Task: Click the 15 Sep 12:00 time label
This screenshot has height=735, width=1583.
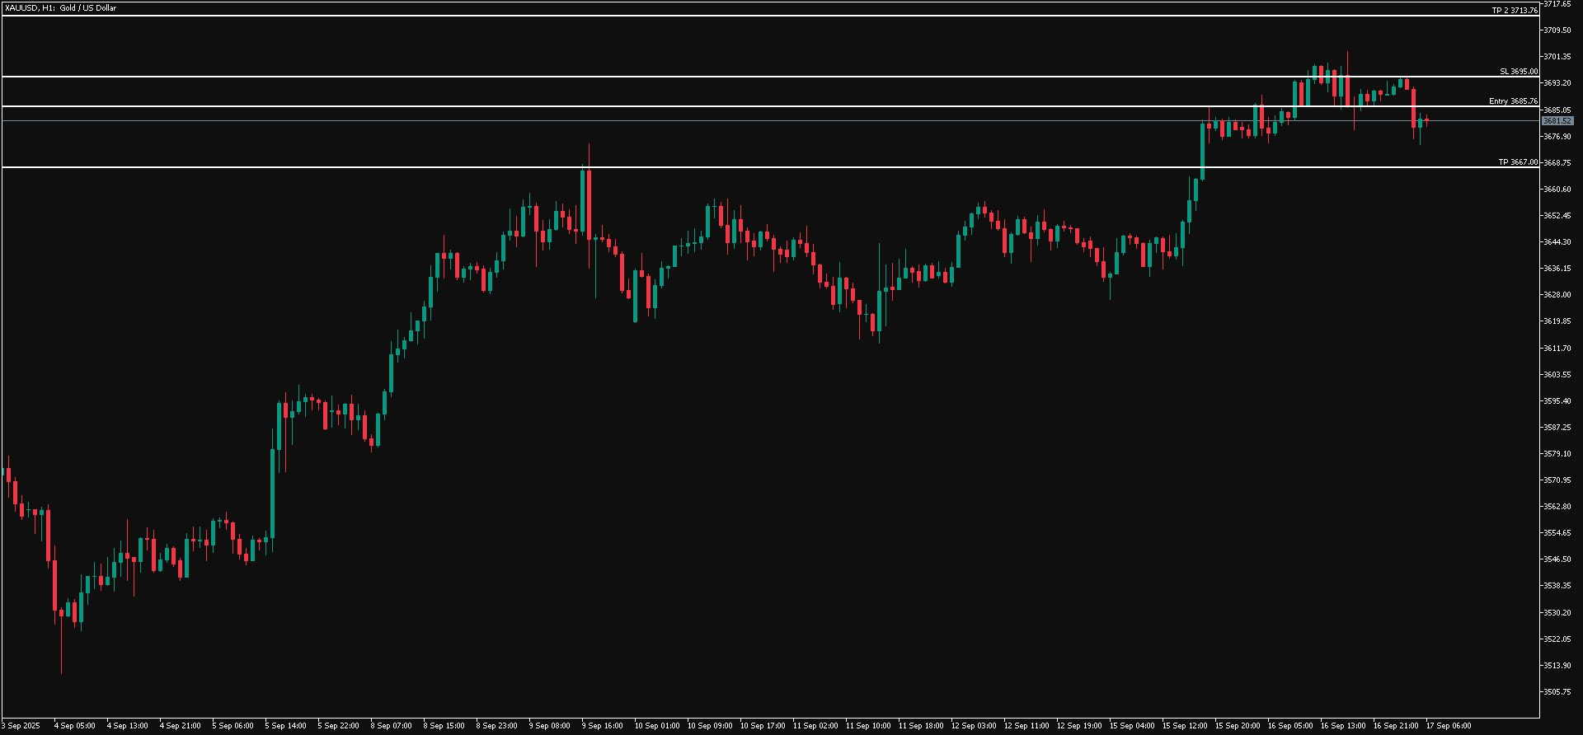Action: point(1185,726)
